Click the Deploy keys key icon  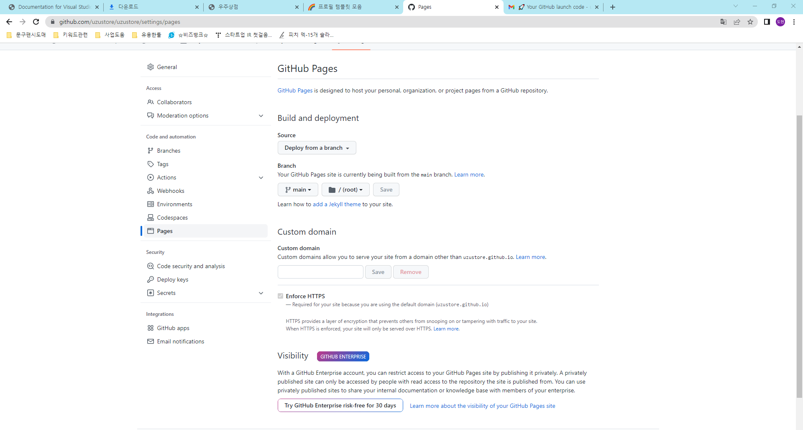(x=151, y=279)
